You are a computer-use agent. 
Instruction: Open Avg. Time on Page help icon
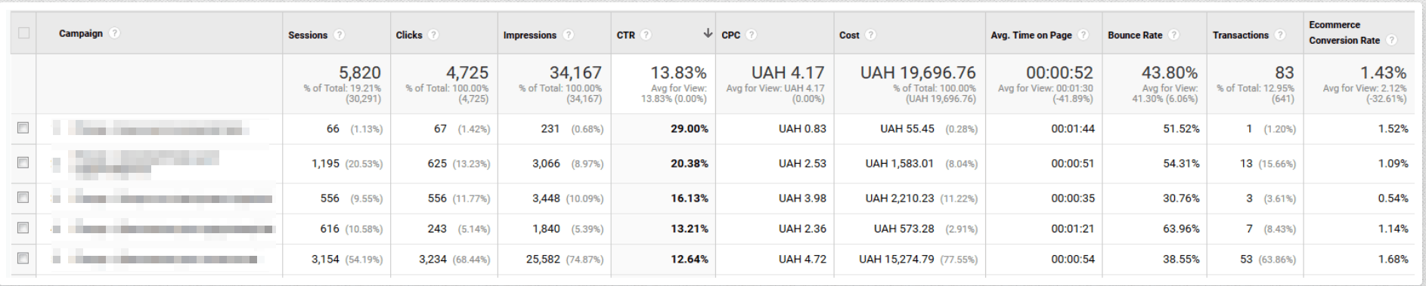[x=1083, y=35]
